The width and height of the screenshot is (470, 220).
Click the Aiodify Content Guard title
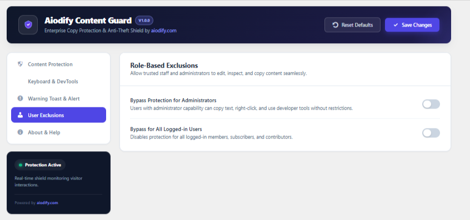click(x=88, y=21)
